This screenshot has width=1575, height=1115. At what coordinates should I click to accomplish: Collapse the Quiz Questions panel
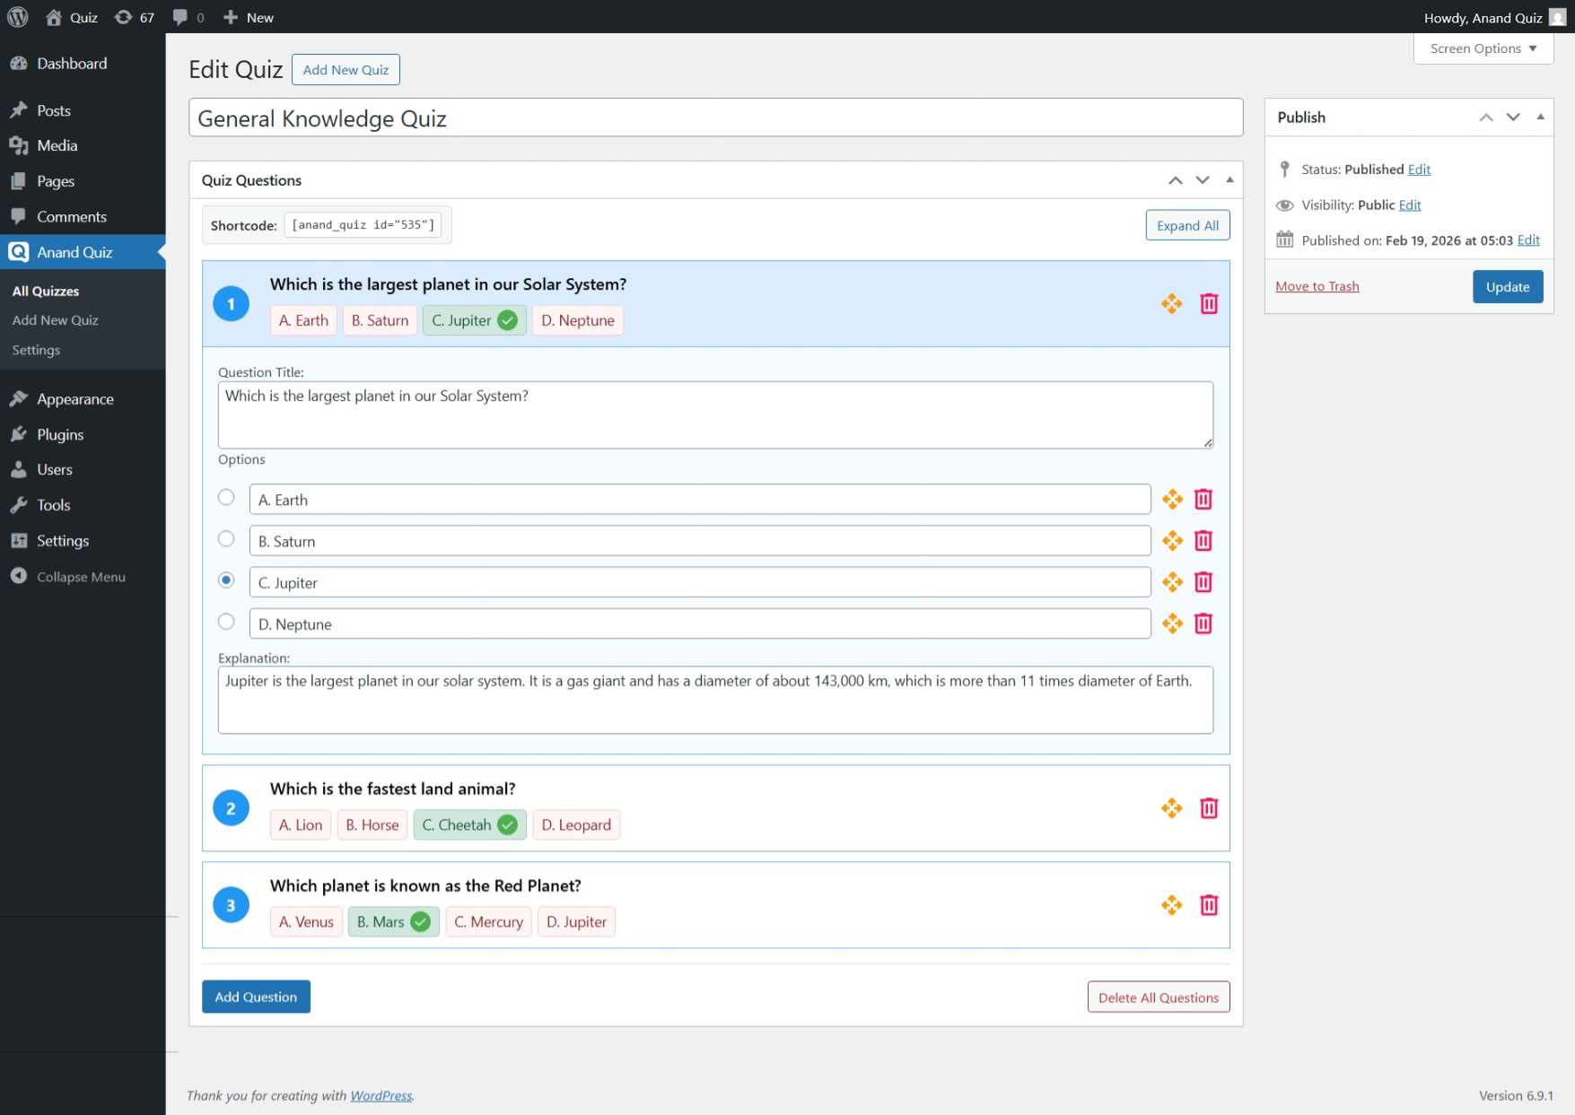(1229, 179)
